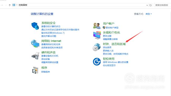Click 卸载程序 link
Image resolution: width=171 pixels, height=96 pixels.
click(46, 72)
